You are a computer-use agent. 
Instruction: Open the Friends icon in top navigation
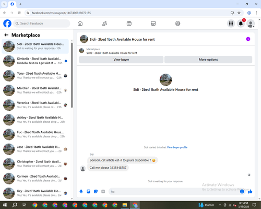click(104, 24)
